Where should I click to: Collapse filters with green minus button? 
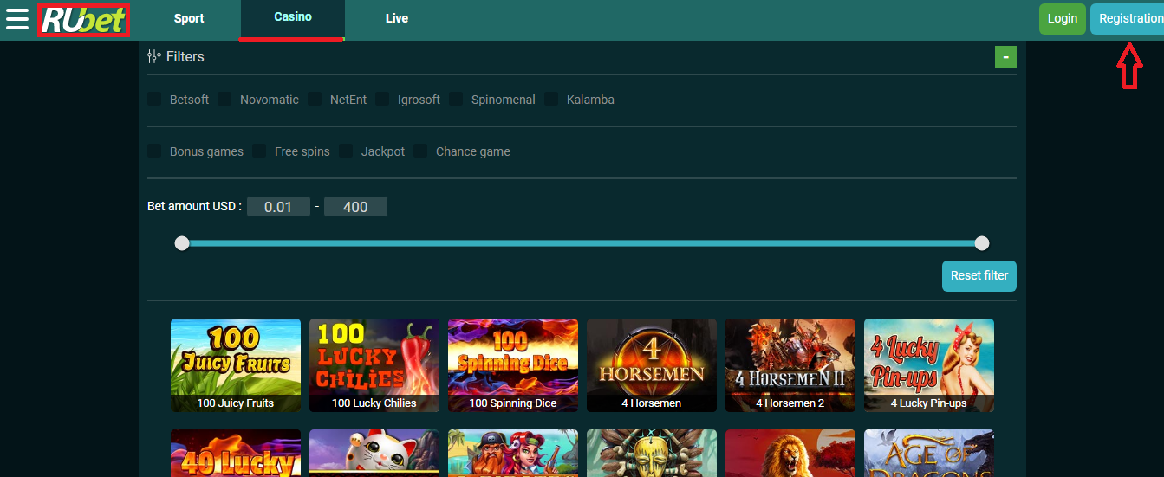pos(1005,57)
